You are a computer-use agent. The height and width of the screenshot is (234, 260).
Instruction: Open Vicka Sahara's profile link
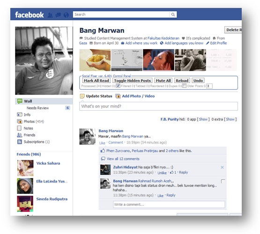(x=48, y=163)
